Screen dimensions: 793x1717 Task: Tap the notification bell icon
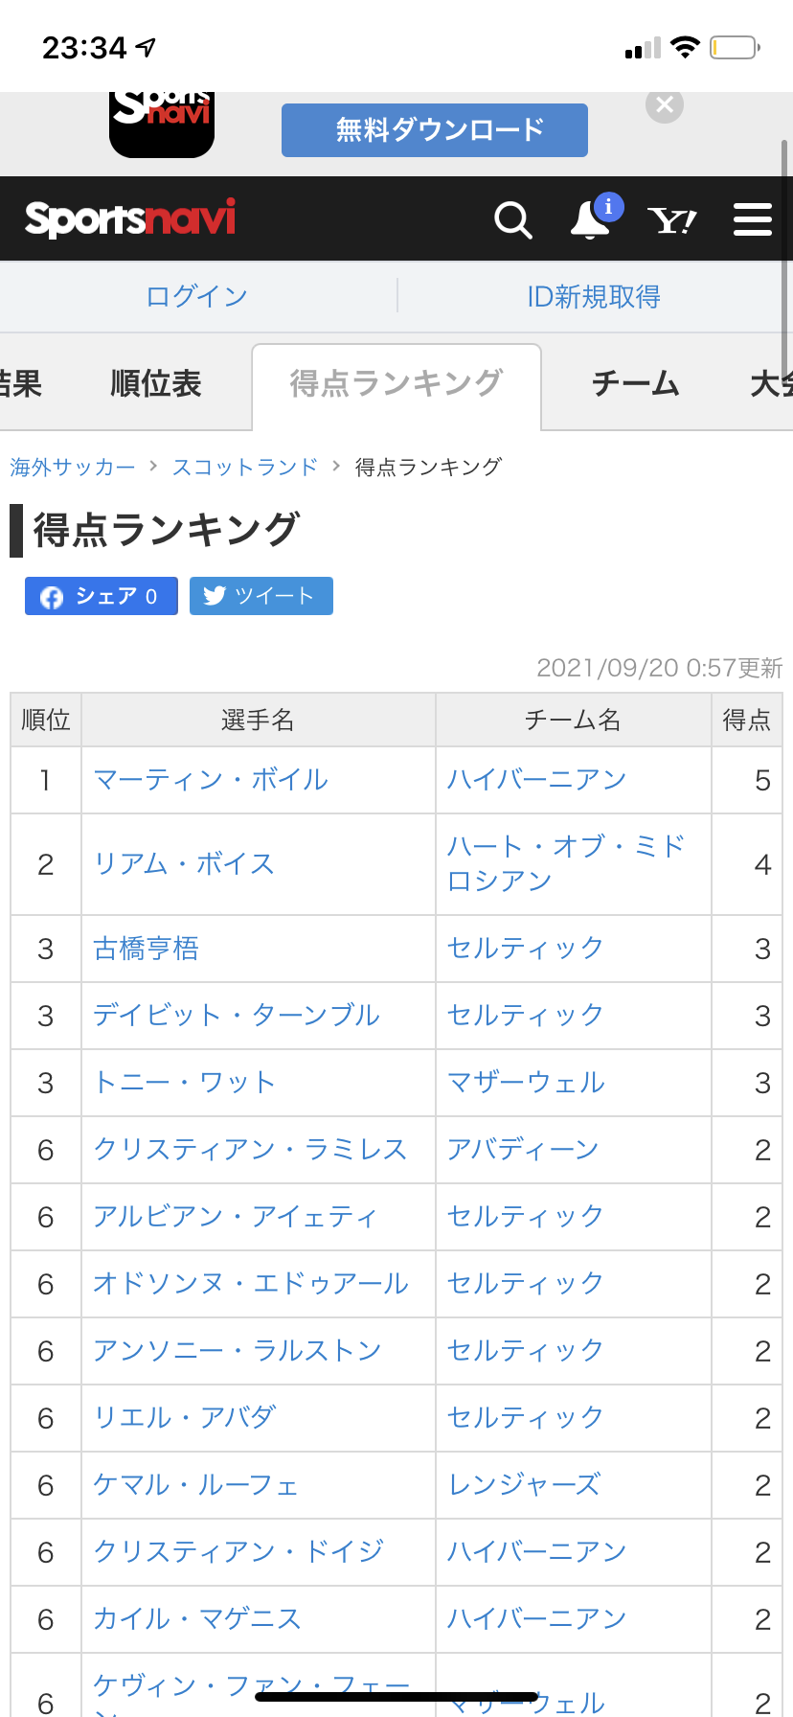(590, 220)
